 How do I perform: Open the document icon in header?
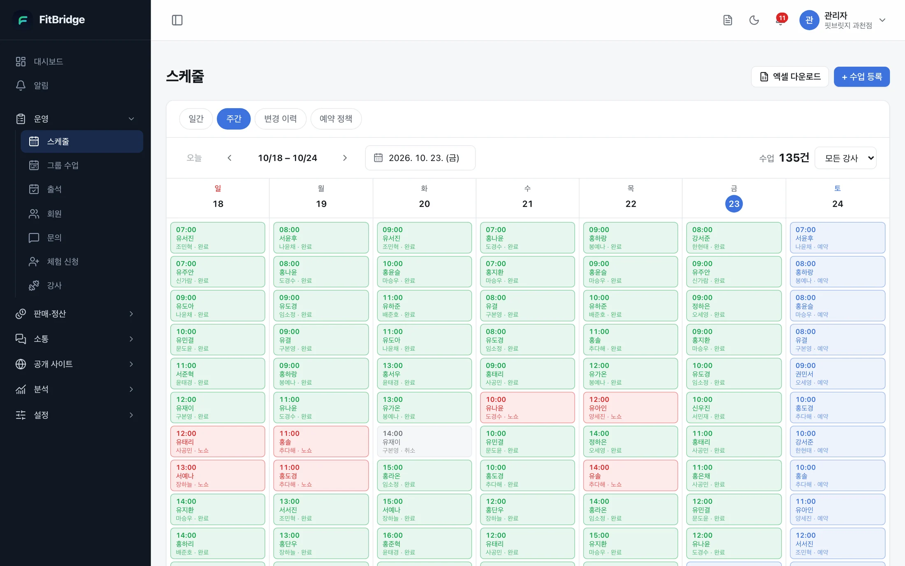[727, 20]
